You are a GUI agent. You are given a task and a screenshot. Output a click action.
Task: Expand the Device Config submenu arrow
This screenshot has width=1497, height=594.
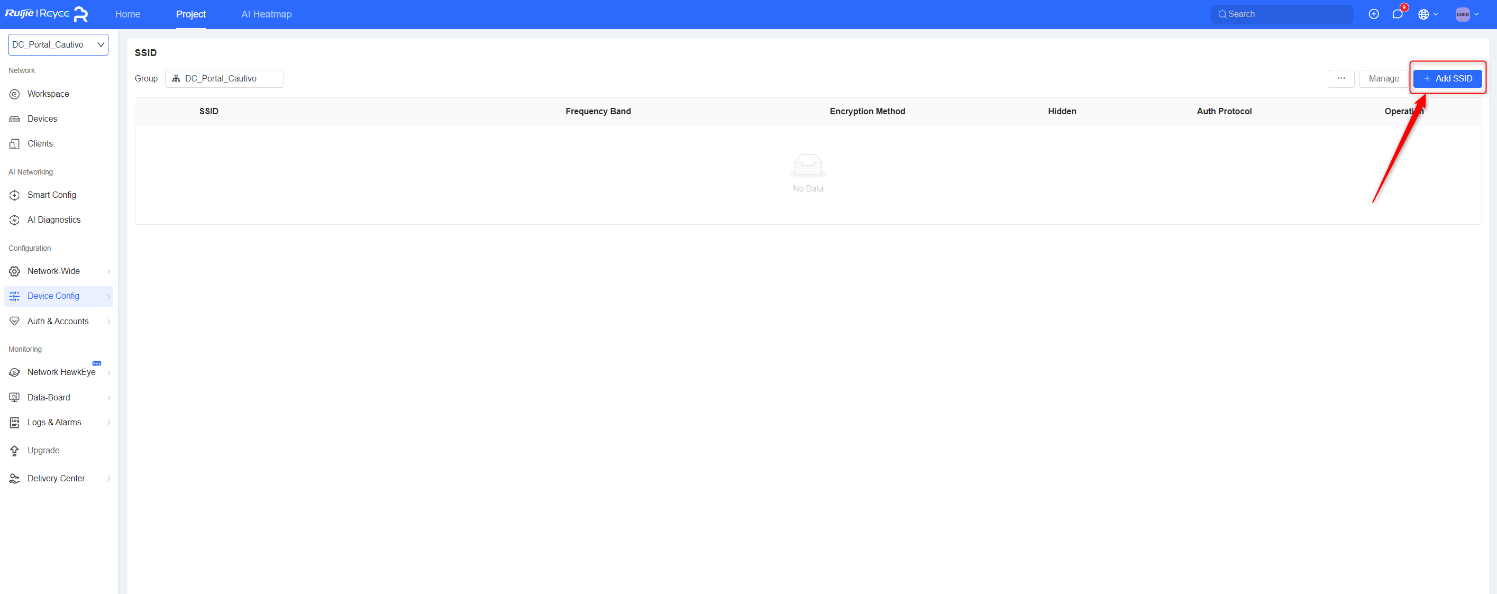coord(108,296)
